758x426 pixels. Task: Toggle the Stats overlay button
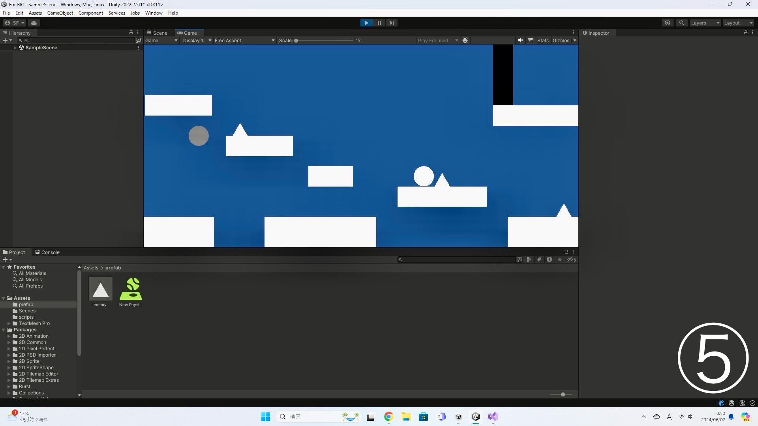tap(543, 40)
